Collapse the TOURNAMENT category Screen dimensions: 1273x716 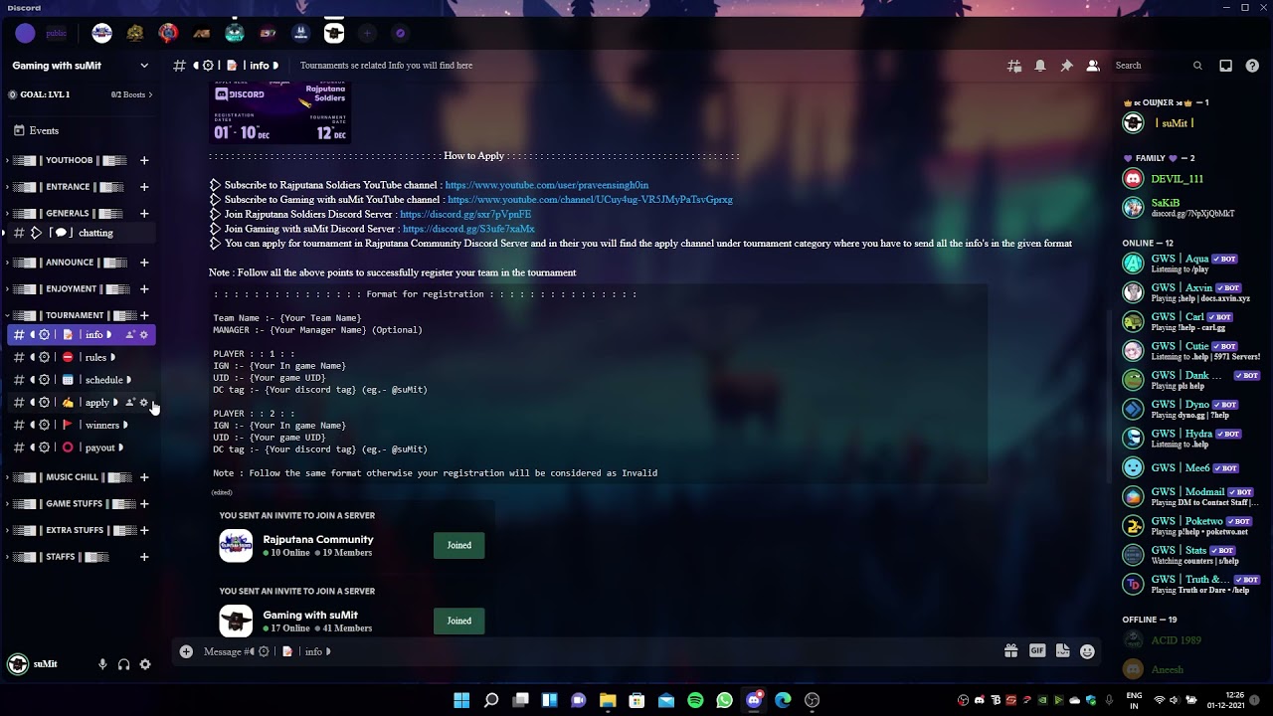(x=73, y=315)
